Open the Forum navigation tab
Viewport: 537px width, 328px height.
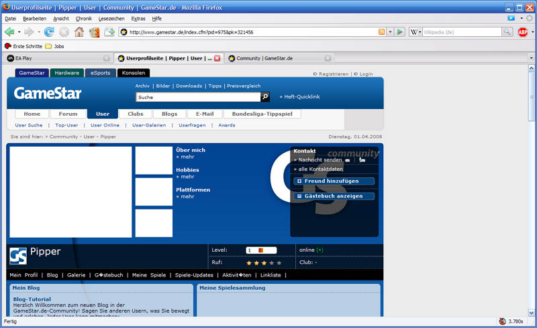click(68, 114)
